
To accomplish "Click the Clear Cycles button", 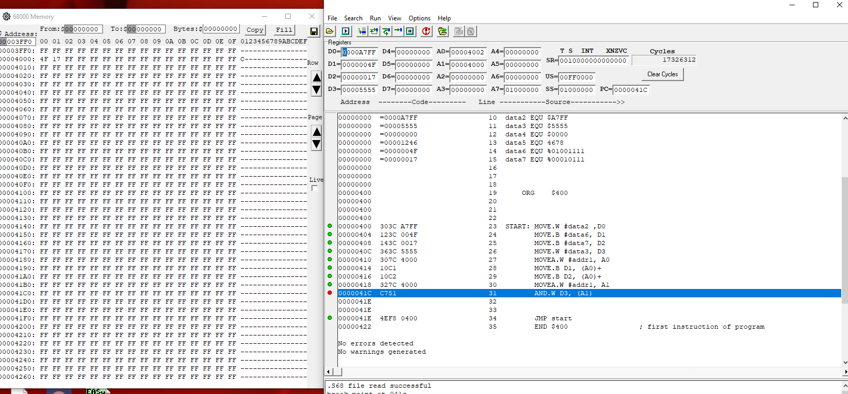I will [663, 74].
